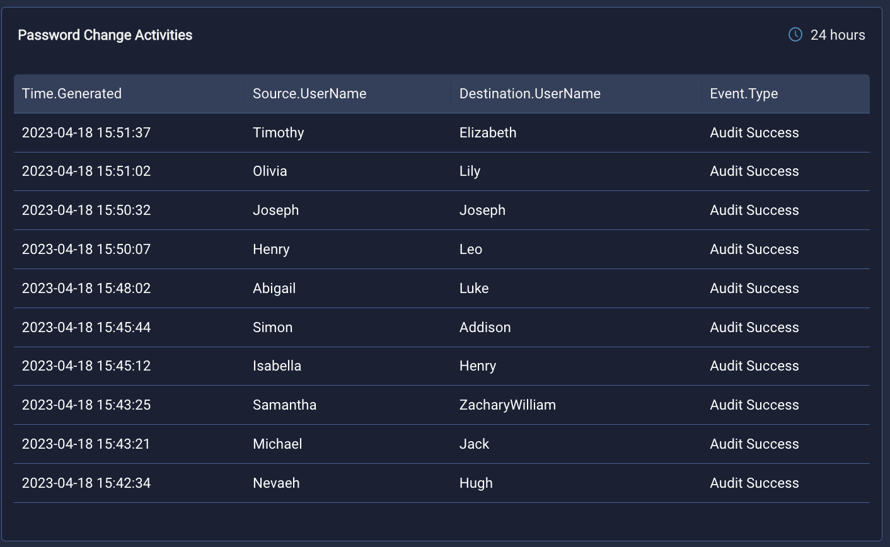The width and height of the screenshot is (890, 547).
Task: Click Audit Success in Michael's row
Action: click(x=754, y=444)
